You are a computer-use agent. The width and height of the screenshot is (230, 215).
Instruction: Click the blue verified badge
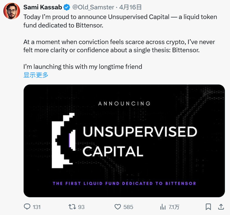(x=67, y=7)
